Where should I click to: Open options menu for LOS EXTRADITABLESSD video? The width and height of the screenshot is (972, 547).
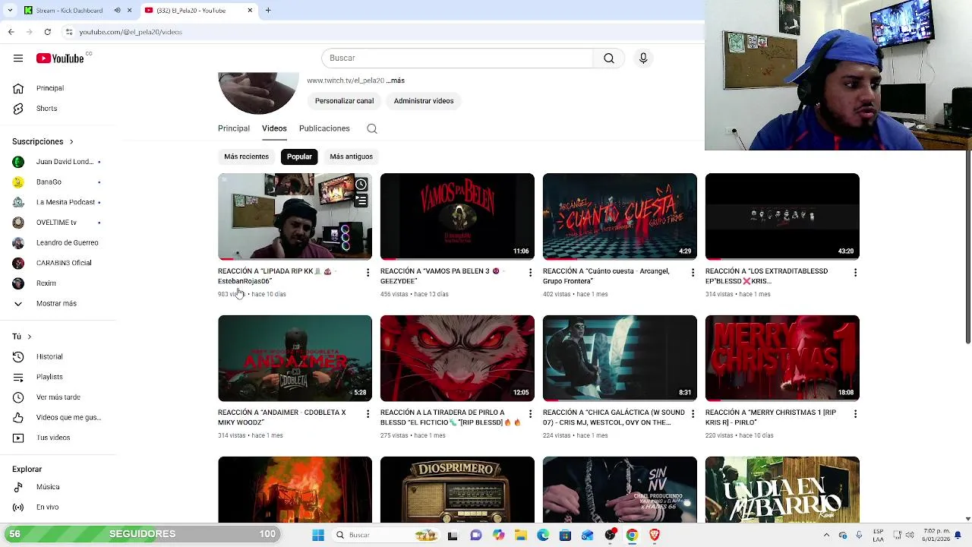tap(855, 272)
